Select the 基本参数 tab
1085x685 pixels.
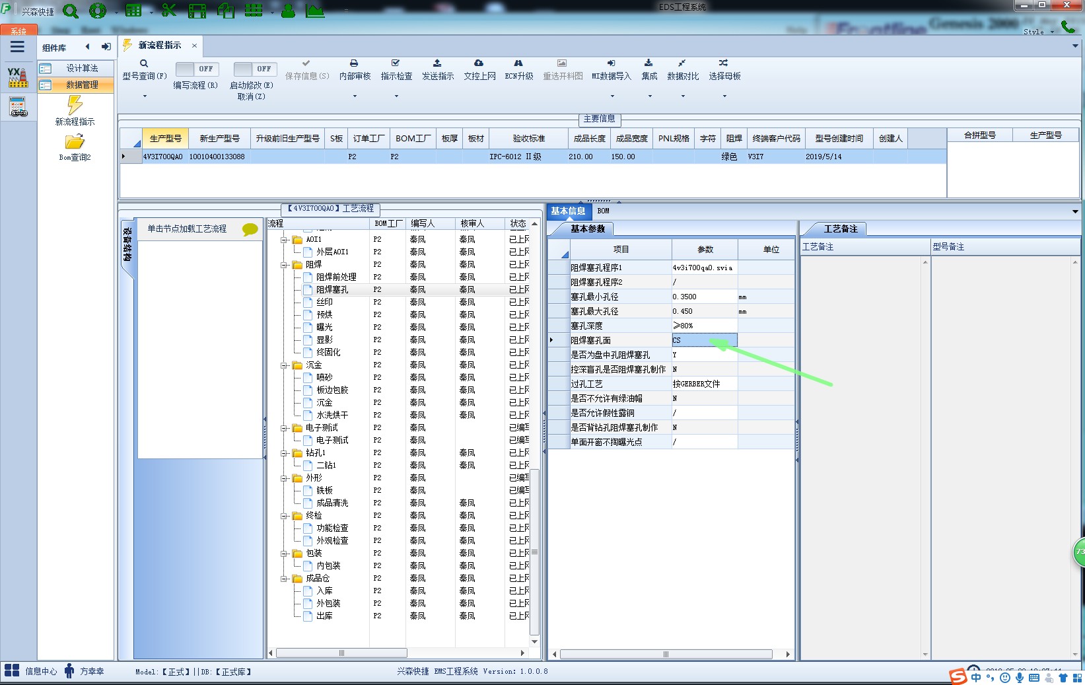pyautogui.click(x=588, y=229)
